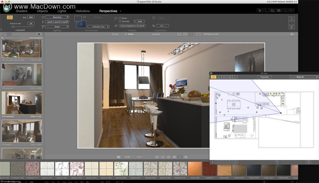Click the yellow perspective camera icon

(10, 18)
